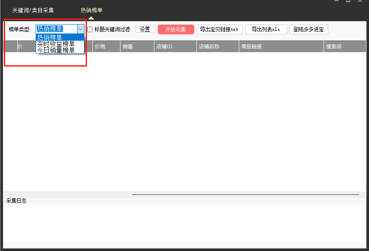
Task: Click the 销量 column header
Action: pos(137,46)
